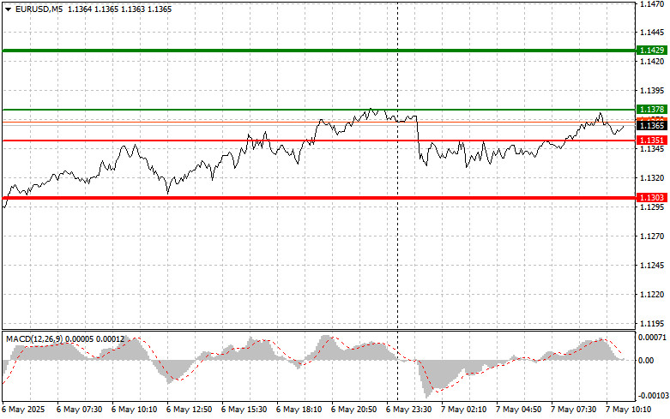670x419 pixels.
Task: Select time axis label 7 May 10:10
Action: (628, 410)
